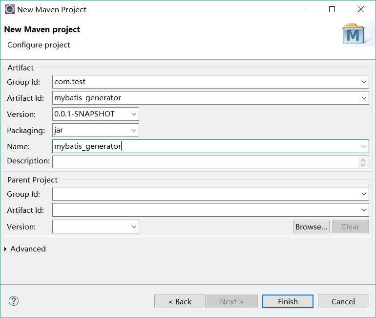Click the greyed-out Clear button
This screenshot has height=318, width=376.
[350, 227]
